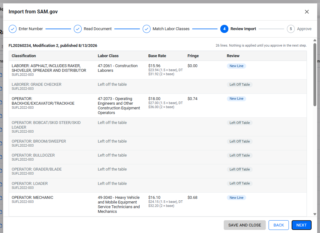
Task: Click the scrollbar up arrow
Action: 315,40
